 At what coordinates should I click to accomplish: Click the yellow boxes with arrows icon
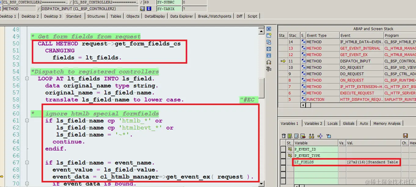pos(312,136)
